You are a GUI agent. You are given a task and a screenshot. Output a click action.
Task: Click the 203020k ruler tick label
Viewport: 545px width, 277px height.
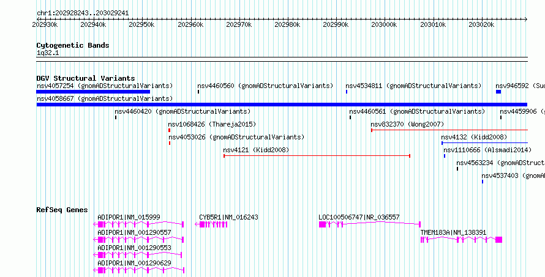click(x=482, y=24)
